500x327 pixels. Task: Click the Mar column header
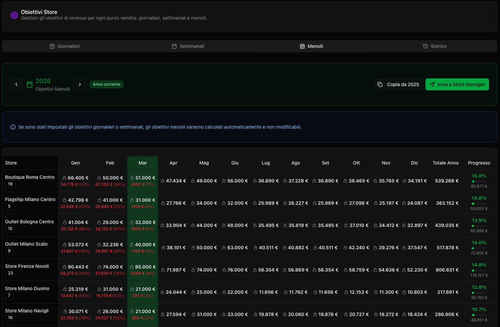143,163
